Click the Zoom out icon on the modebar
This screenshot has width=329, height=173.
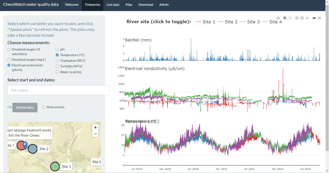(302, 18)
